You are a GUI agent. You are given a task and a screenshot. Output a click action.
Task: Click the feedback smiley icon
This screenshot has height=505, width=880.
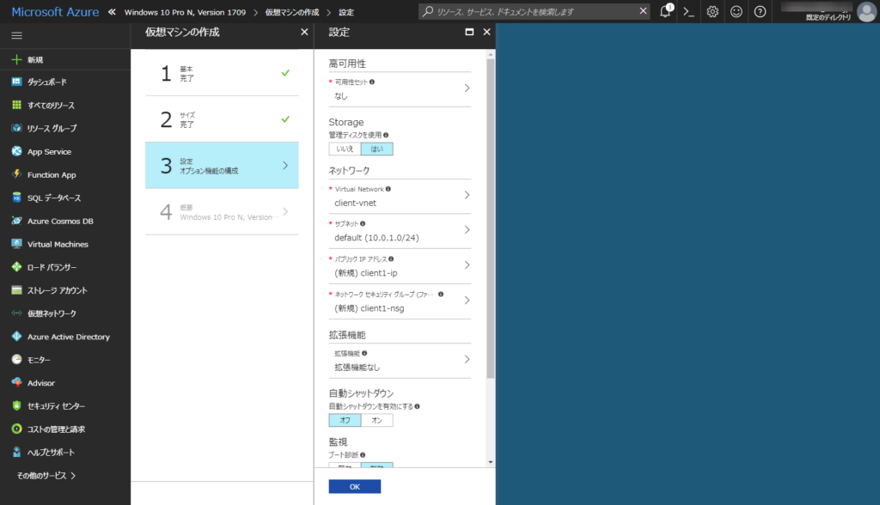pos(736,11)
